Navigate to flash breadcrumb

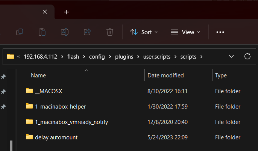point(73,57)
